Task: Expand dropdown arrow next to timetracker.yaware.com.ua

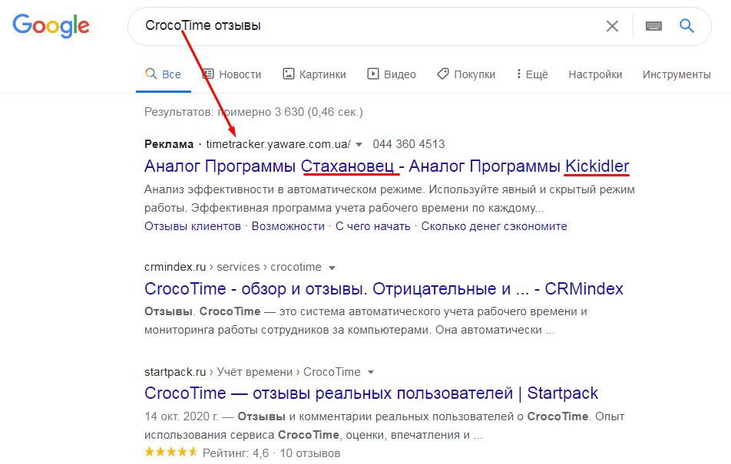Action: click(358, 144)
